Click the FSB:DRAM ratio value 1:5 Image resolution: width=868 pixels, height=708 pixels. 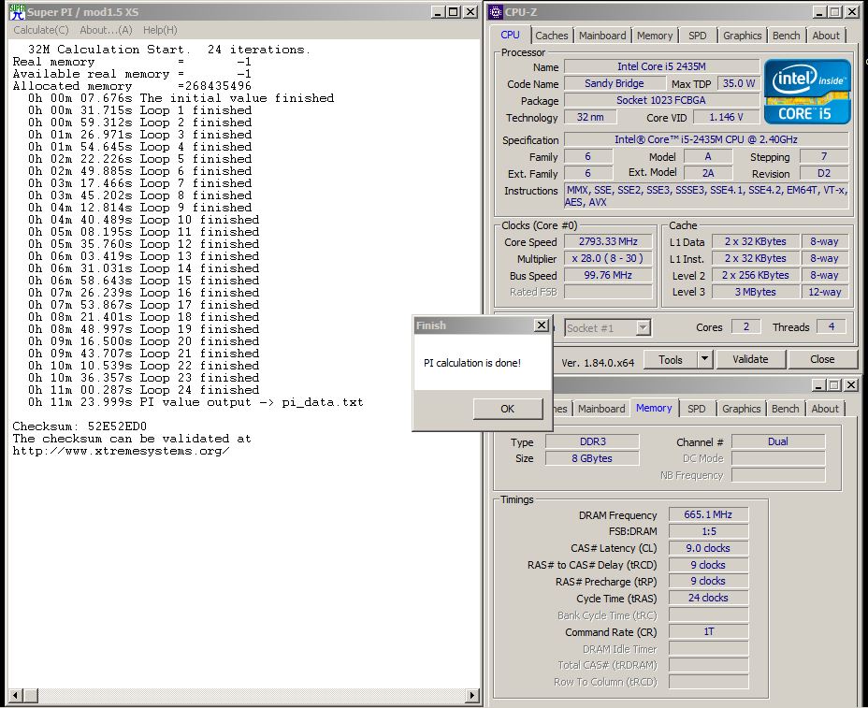pyautogui.click(x=708, y=531)
